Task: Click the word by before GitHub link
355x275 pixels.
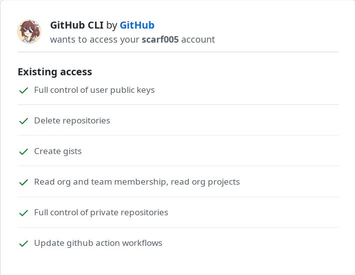Action: (112, 25)
